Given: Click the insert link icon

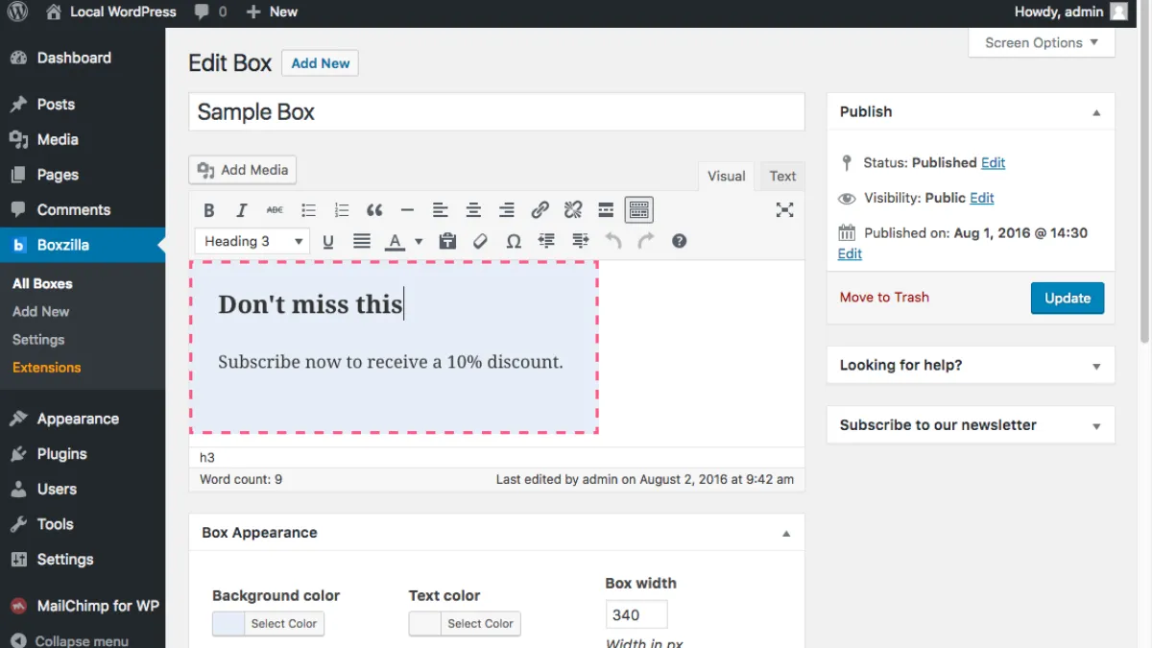Looking at the screenshot, I should tap(540, 210).
